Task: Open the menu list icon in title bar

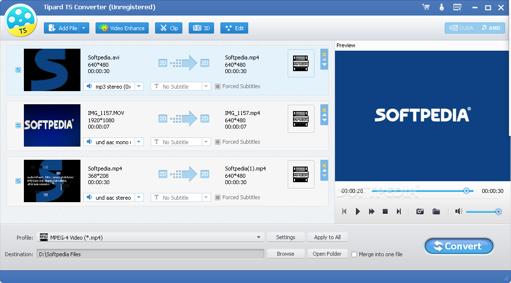Action: tap(457, 7)
